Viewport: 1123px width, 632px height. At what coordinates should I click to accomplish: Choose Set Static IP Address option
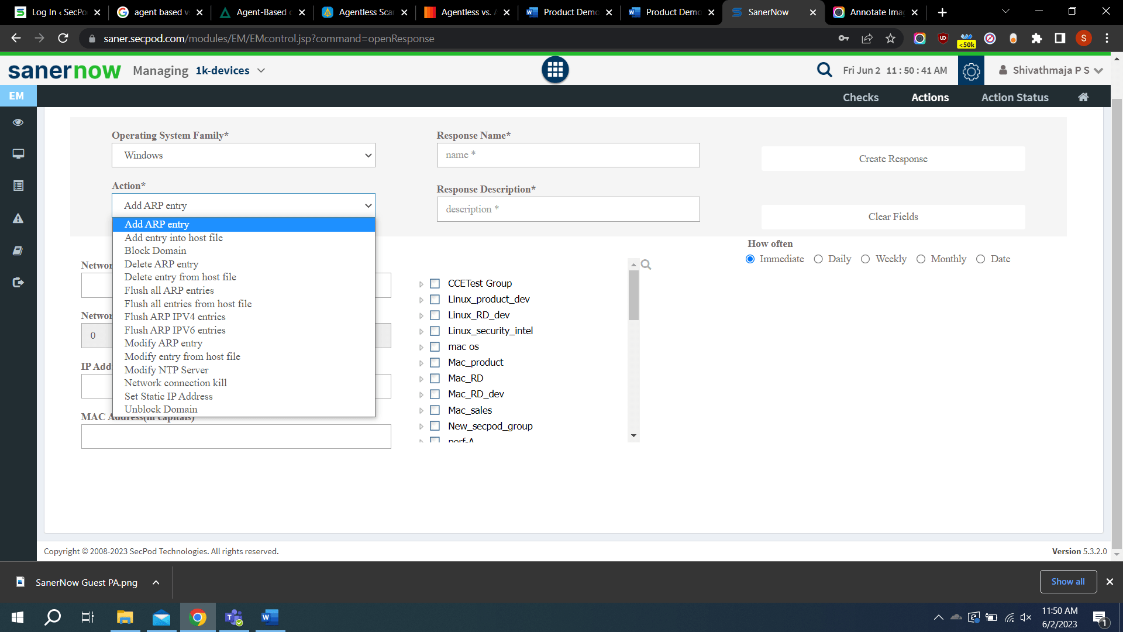(x=243, y=396)
